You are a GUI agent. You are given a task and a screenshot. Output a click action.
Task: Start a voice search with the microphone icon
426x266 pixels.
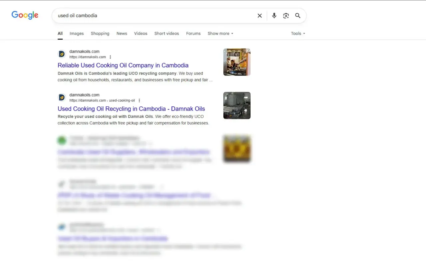point(274,15)
